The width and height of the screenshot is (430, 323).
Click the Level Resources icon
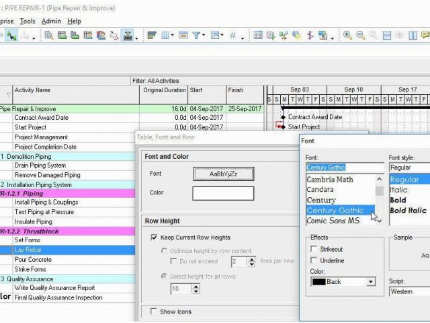tap(284, 36)
